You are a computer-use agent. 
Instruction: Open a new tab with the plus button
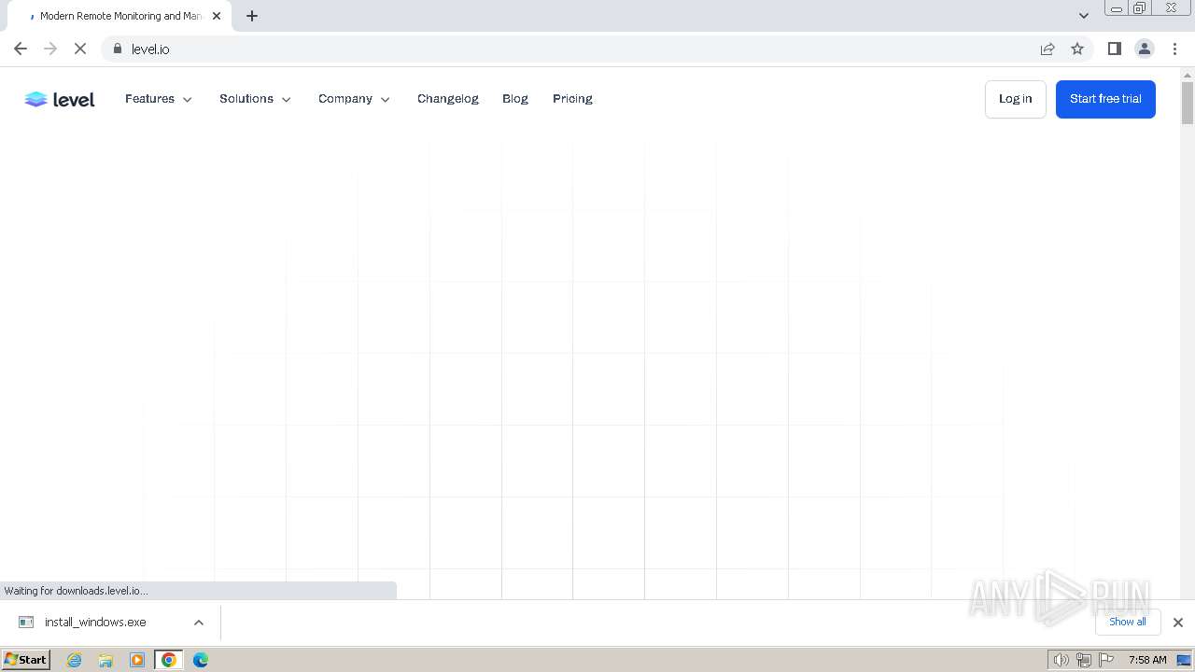(x=252, y=16)
